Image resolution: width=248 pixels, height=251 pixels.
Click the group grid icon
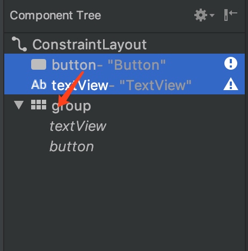[x=39, y=105]
